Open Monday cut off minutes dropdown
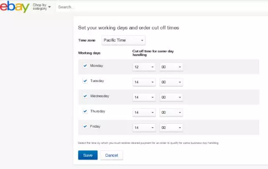 [x=171, y=67]
